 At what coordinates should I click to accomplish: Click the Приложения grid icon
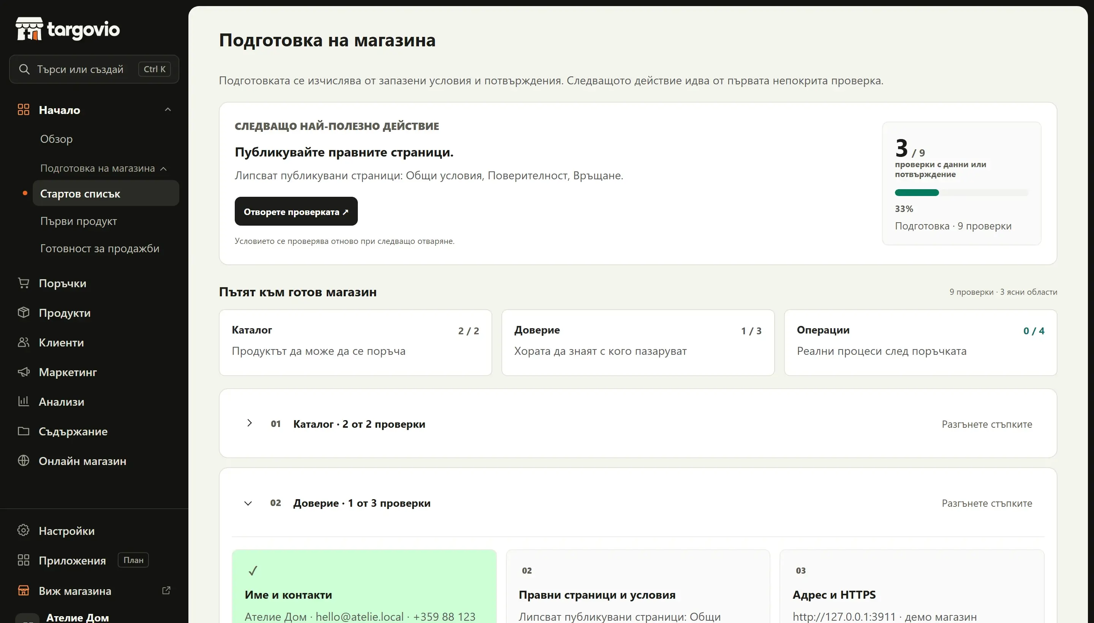(24, 560)
